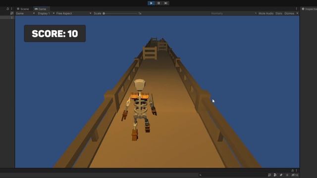Toggle the Stats overlay
317x178 pixels.
coord(278,13)
